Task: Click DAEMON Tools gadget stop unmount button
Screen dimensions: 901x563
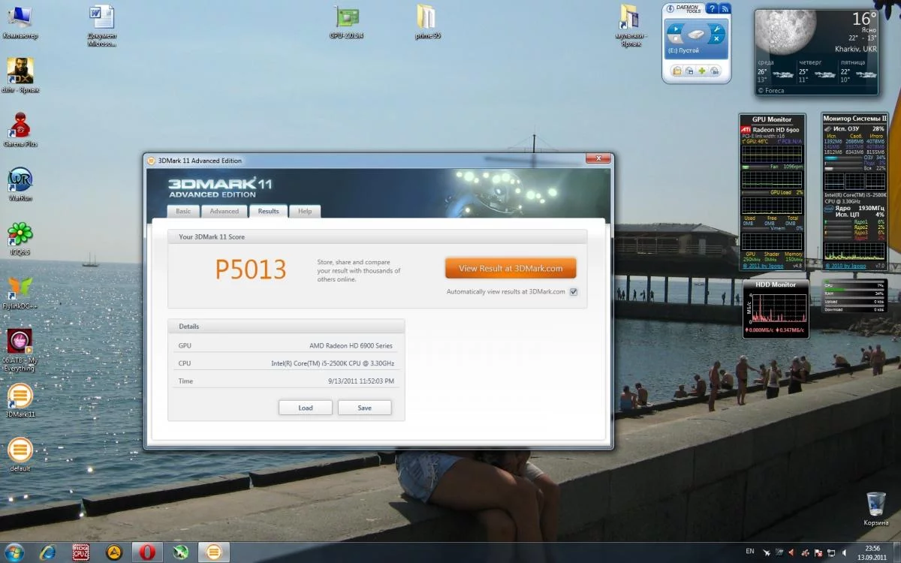Action: pos(675,38)
